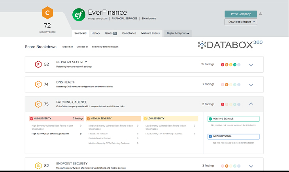Click the orange C security grade hexagon
The image size is (289, 172).
(x=47, y=13)
